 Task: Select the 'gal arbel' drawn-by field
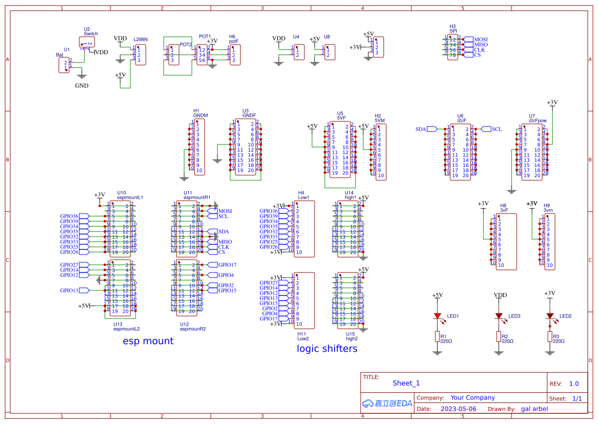point(535,409)
